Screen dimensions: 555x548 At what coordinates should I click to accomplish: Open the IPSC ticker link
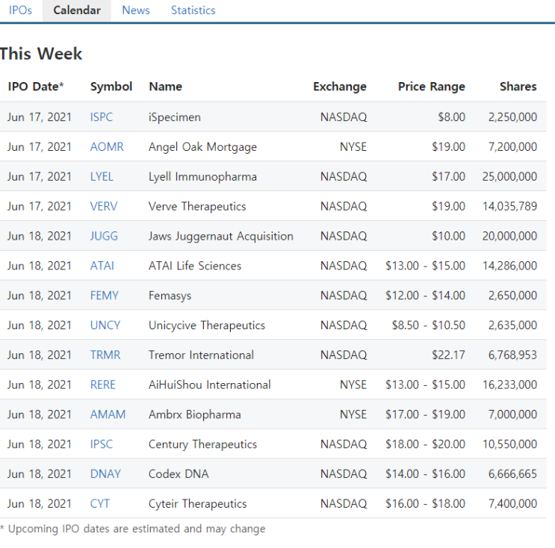pyautogui.click(x=102, y=444)
